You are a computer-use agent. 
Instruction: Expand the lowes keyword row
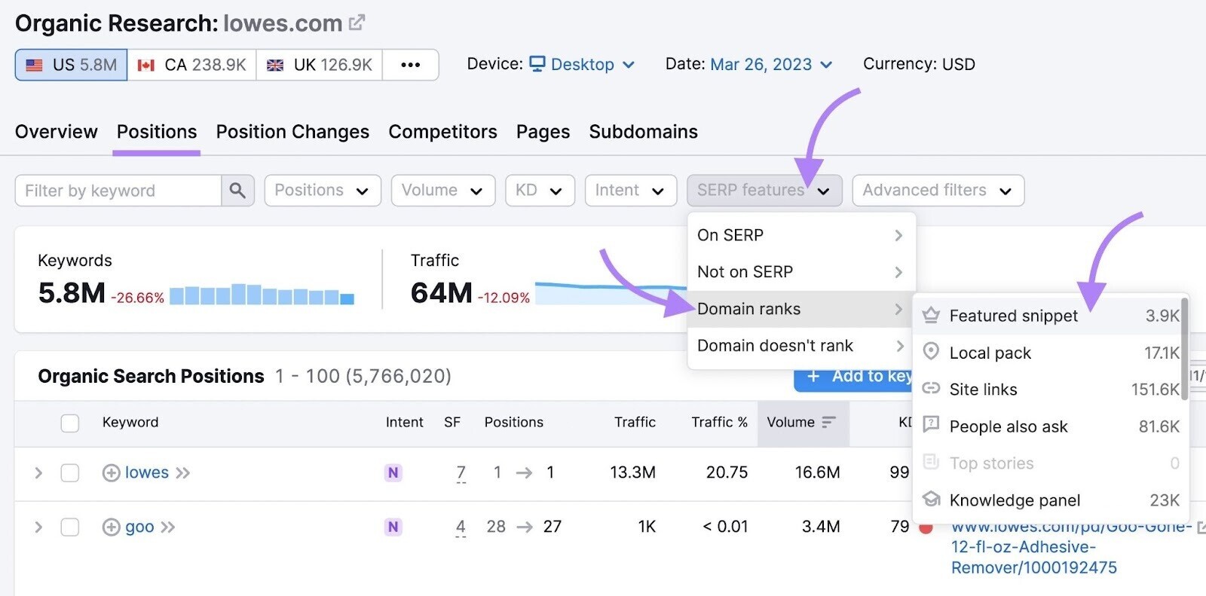38,472
